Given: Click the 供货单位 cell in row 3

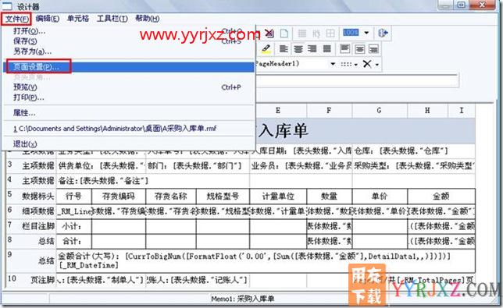Looking at the screenshot, I should point(101,166).
